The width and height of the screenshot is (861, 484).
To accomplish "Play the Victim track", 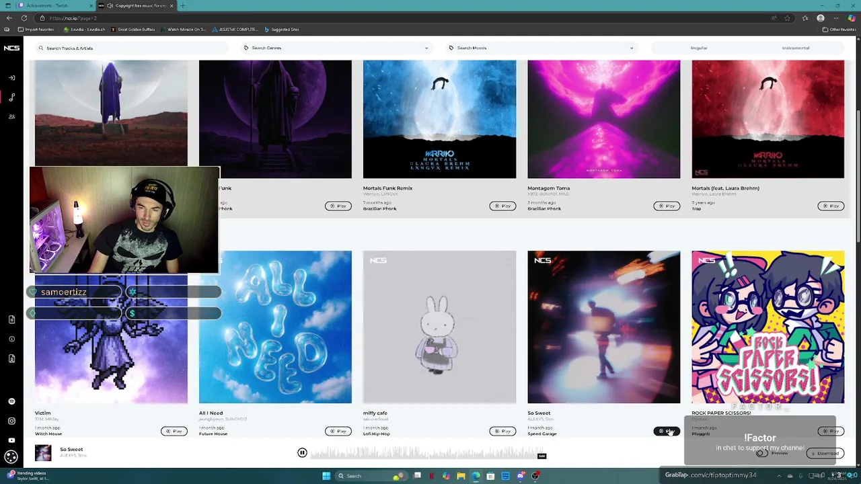I will pos(174,431).
